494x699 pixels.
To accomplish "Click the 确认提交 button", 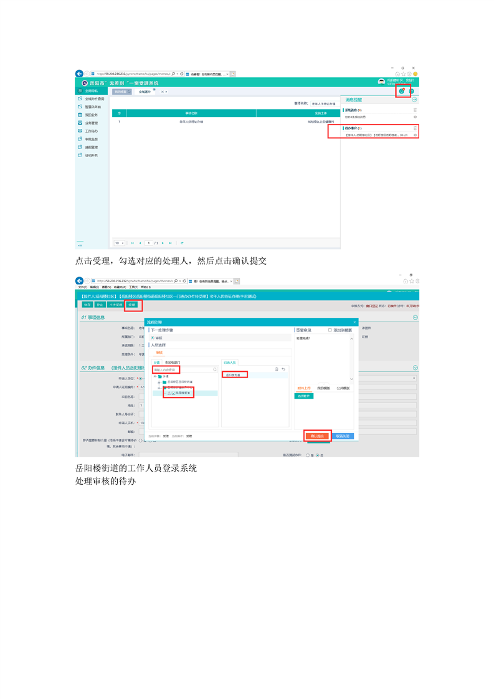I will pyautogui.click(x=317, y=436).
